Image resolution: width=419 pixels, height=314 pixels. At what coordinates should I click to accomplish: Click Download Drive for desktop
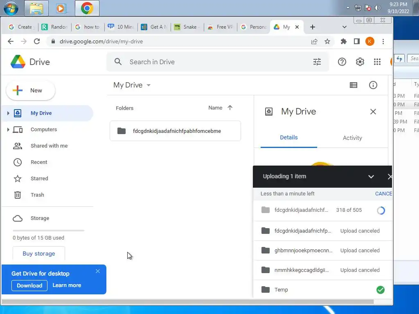click(x=29, y=285)
